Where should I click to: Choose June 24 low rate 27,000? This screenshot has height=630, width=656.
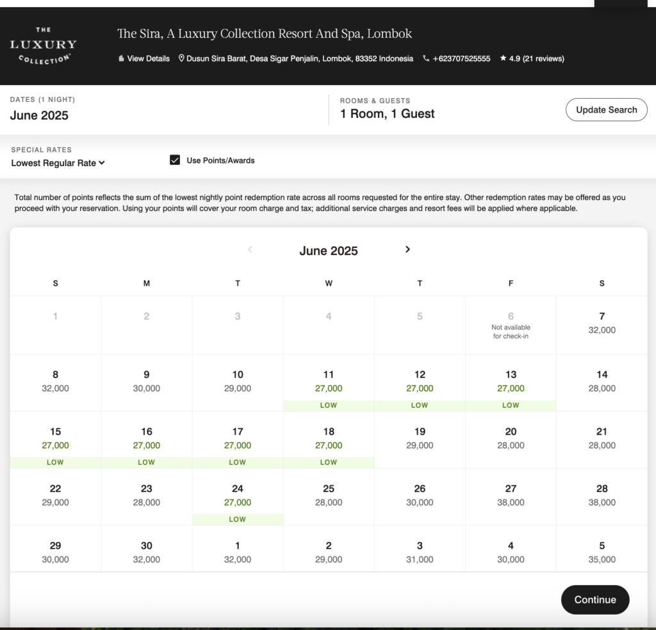[238, 497]
